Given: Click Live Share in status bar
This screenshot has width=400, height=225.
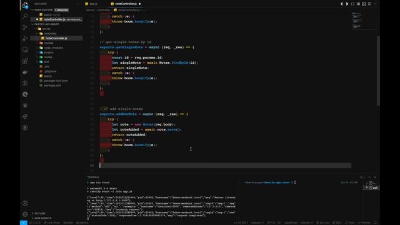Looking at the screenshot, I should pyautogui.click(x=52, y=222).
